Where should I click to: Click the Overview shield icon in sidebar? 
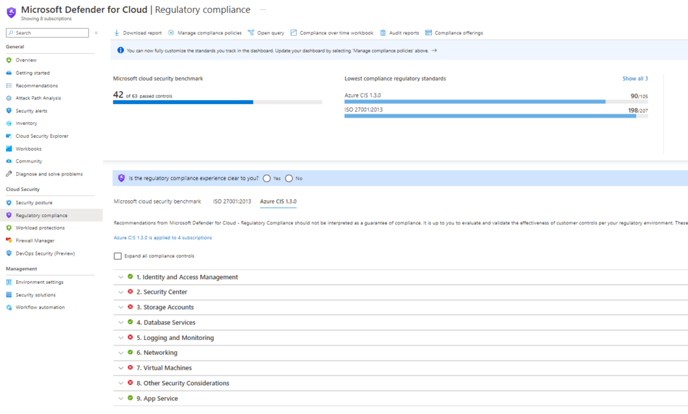click(9, 60)
